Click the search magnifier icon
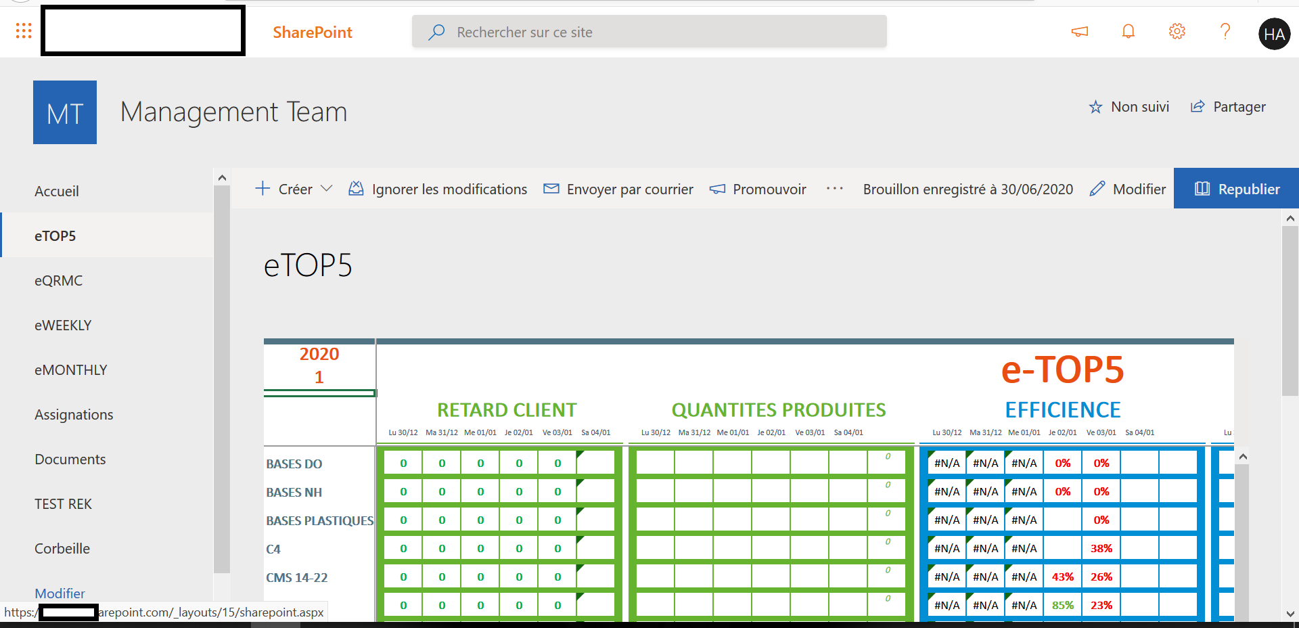The height and width of the screenshot is (628, 1299). pos(437,32)
